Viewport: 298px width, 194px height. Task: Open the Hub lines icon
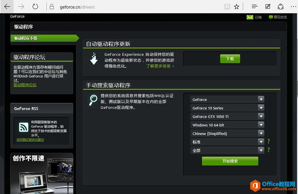coord(255,7)
